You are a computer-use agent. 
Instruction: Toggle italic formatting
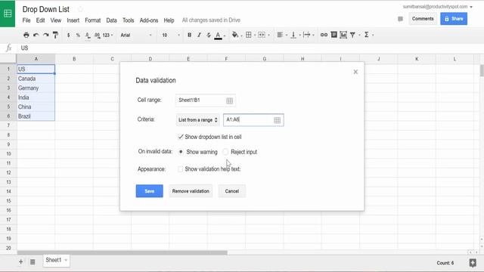pyautogui.click(x=199, y=35)
